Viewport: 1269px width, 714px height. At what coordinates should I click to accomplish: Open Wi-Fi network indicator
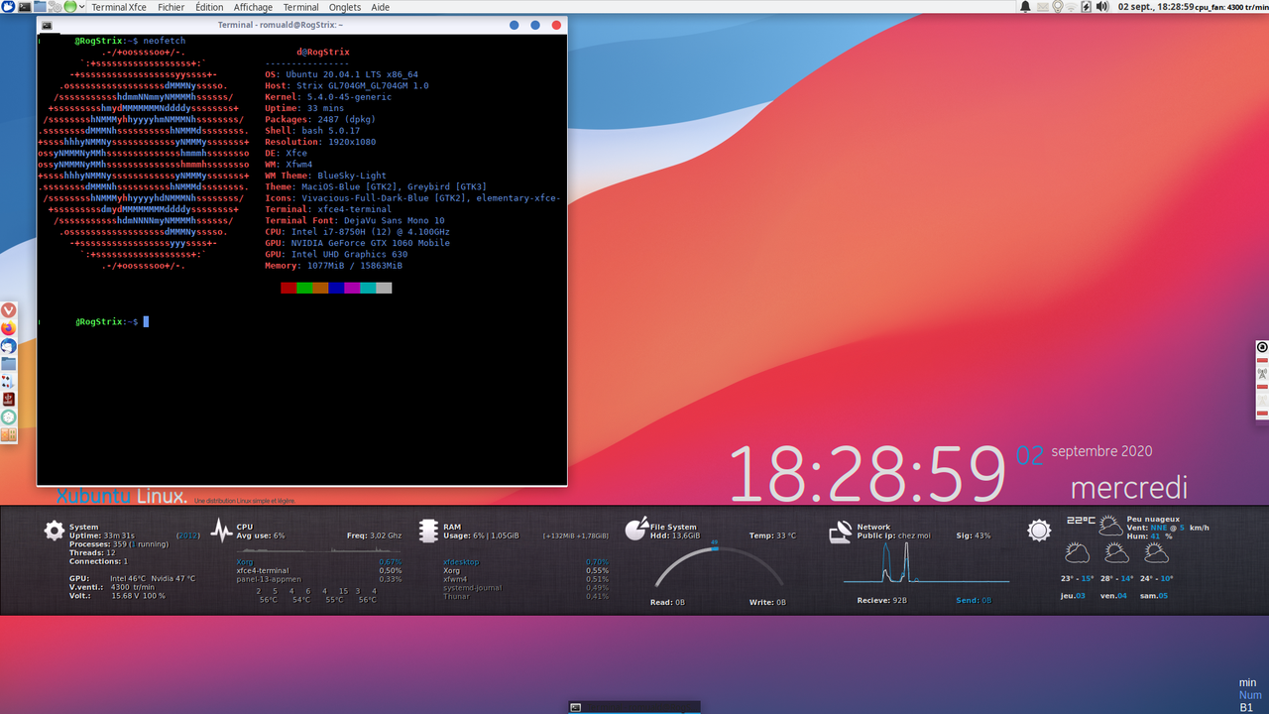click(x=1071, y=7)
